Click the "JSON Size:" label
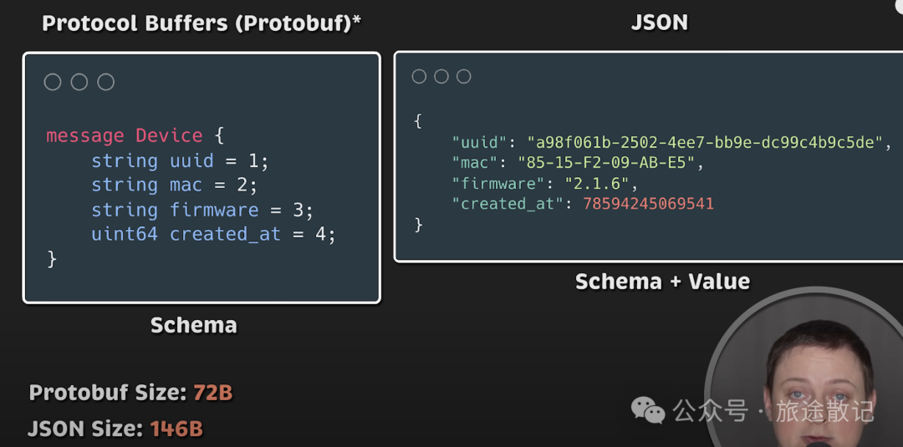The width and height of the screenshot is (903, 447). click(86, 429)
